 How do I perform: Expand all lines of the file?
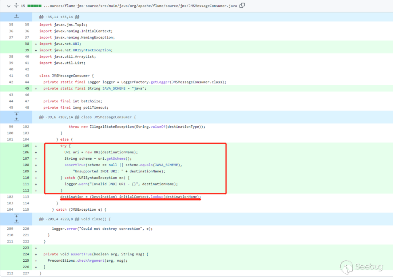pyautogui.click(x=16, y=5)
